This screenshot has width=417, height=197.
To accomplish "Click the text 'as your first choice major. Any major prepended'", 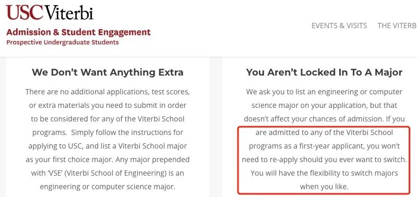I will pyautogui.click(x=108, y=159).
